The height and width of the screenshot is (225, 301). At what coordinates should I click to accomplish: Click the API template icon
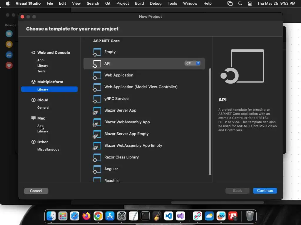(x=97, y=64)
